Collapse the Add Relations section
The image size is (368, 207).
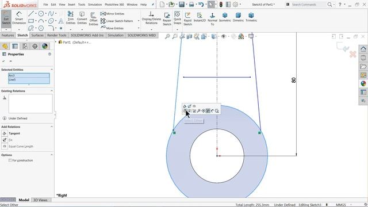[x=51, y=126]
